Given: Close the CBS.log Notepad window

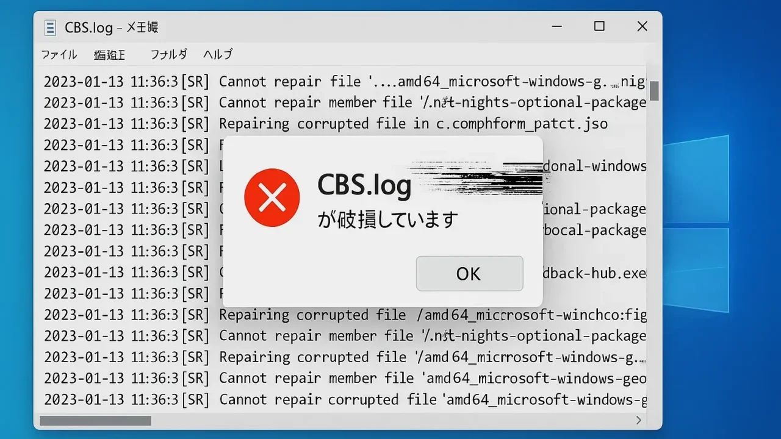Looking at the screenshot, I should point(642,26).
